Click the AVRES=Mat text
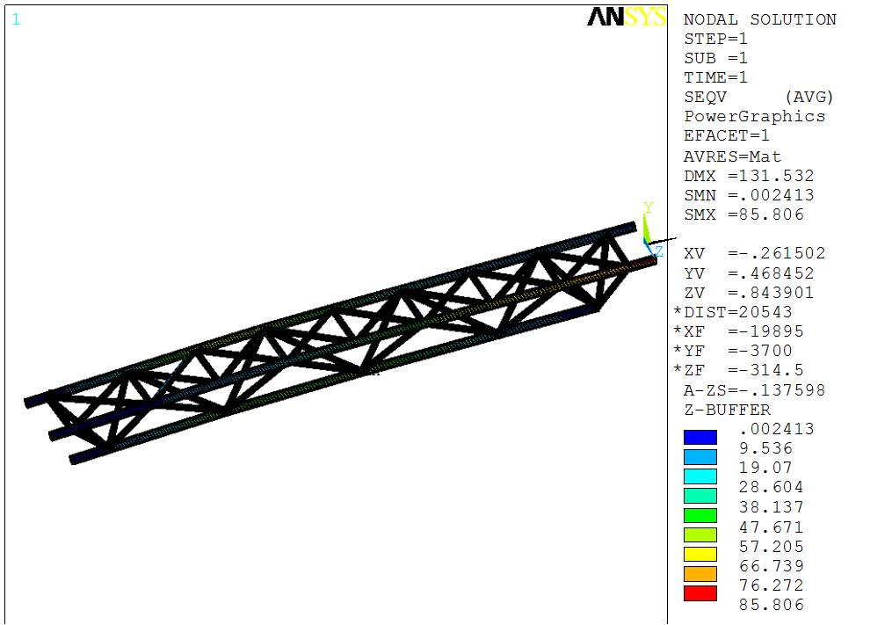This screenshot has width=892, height=625. click(x=732, y=156)
